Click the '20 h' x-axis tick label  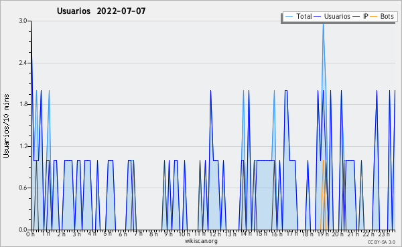click(x=338, y=234)
